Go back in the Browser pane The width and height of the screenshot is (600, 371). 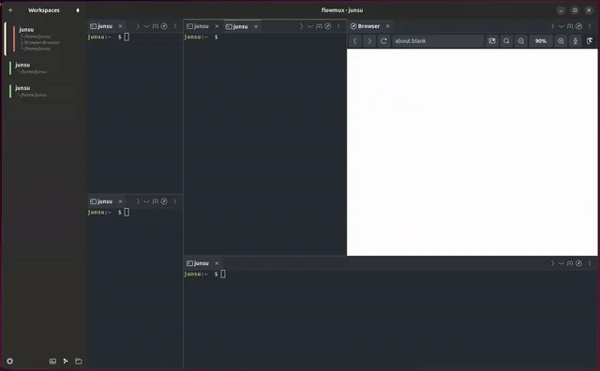coord(355,41)
